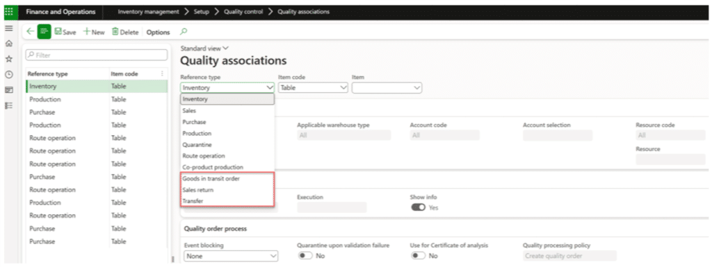Expand the hamburger navigation menu
The width and height of the screenshot is (712, 267).
[8, 28]
